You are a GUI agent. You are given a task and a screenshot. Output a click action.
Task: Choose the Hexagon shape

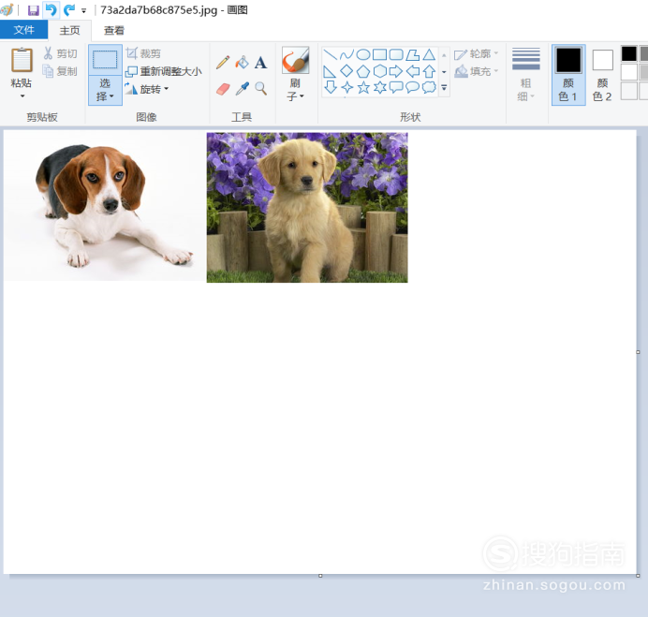[379, 71]
